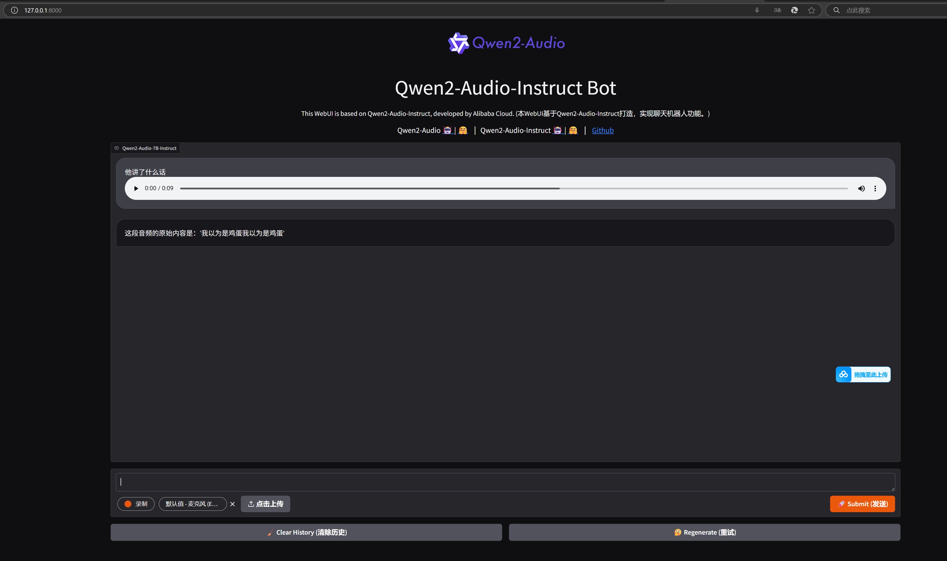Image resolution: width=947 pixels, height=561 pixels.
Task: Focus the chat message text box
Action: [x=506, y=482]
